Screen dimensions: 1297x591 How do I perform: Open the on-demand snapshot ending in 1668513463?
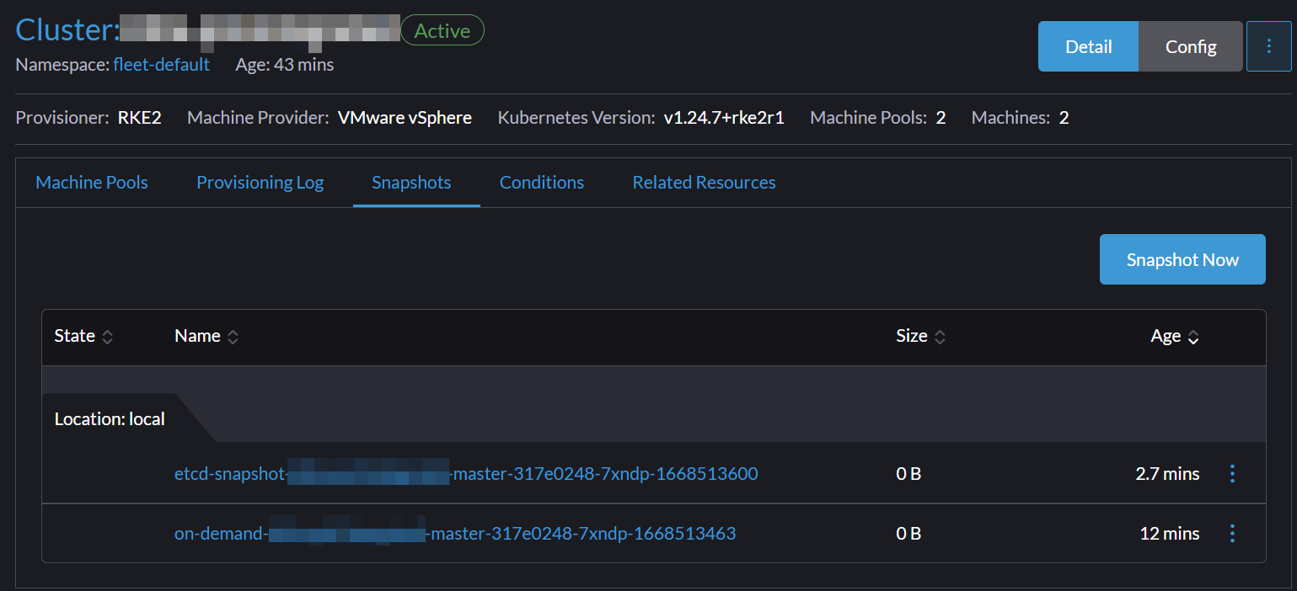455,533
